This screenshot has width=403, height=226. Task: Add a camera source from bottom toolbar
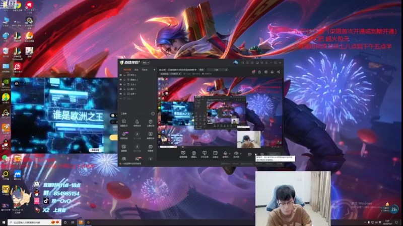click(x=194, y=154)
